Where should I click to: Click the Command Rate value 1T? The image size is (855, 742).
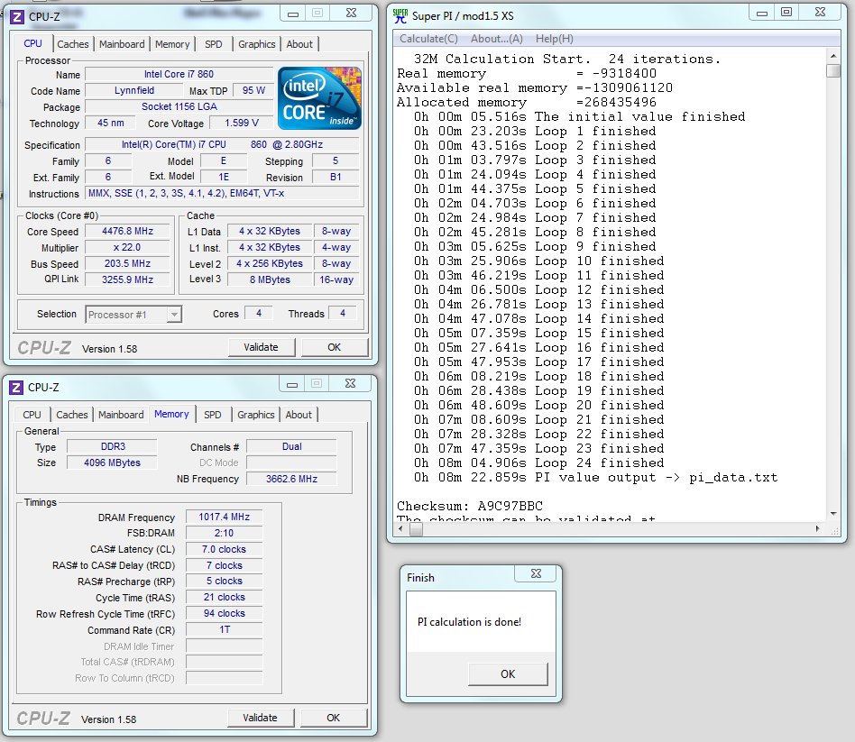224,629
